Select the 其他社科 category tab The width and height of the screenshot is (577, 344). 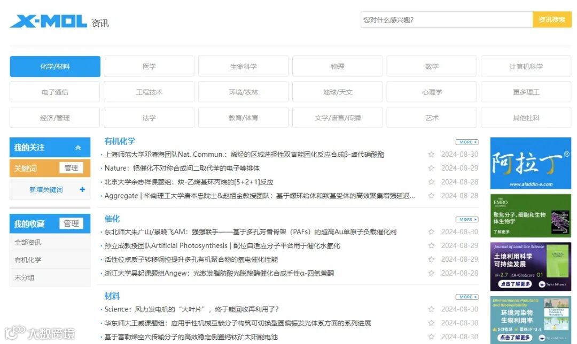coord(526,118)
